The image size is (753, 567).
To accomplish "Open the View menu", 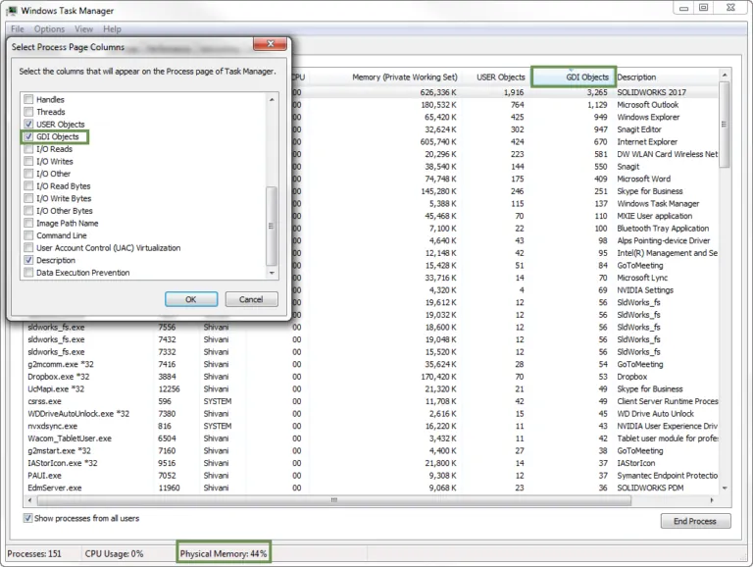I will 83,29.
